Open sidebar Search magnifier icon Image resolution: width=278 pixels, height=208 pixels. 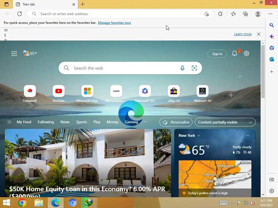coord(271,25)
